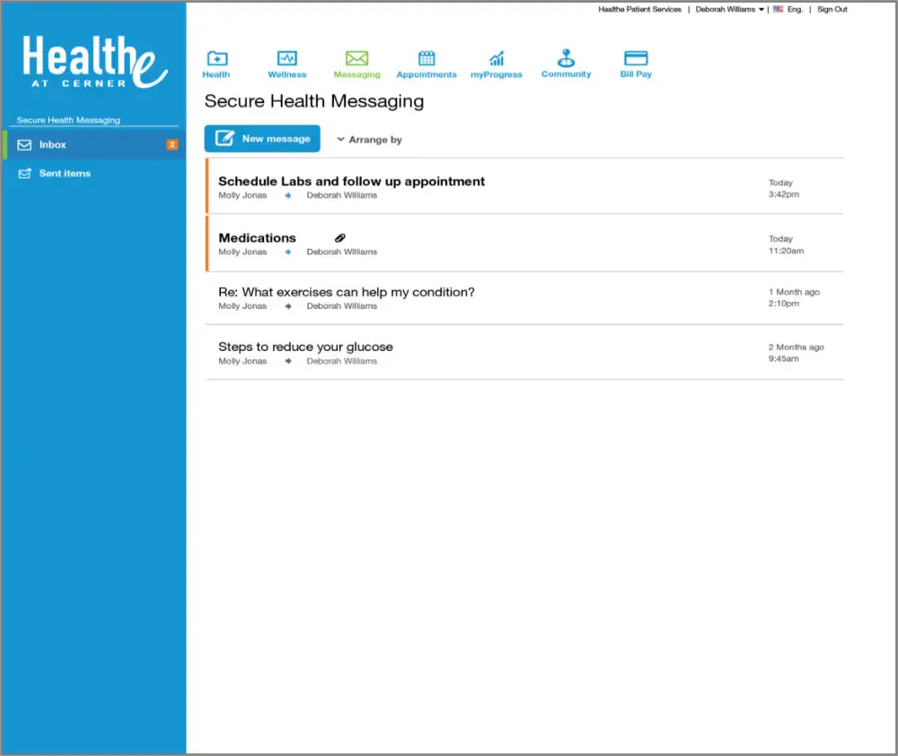The width and height of the screenshot is (898, 756).
Task: Open the Wellness heartbeat icon
Action: (x=286, y=59)
